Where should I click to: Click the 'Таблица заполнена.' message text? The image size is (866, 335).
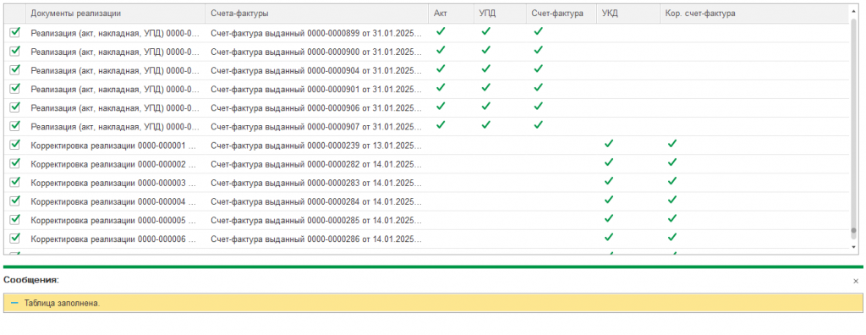(62, 304)
